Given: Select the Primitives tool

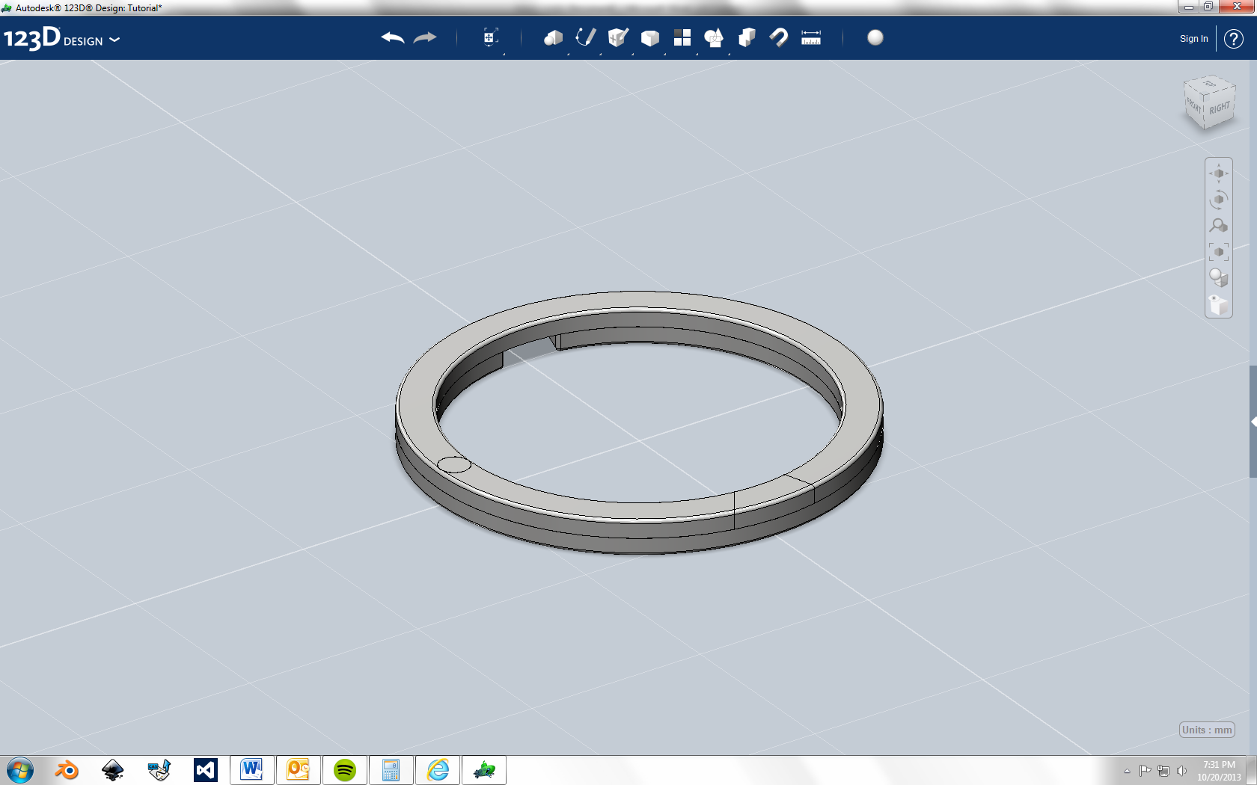Looking at the screenshot, I should tap(553, 37).
